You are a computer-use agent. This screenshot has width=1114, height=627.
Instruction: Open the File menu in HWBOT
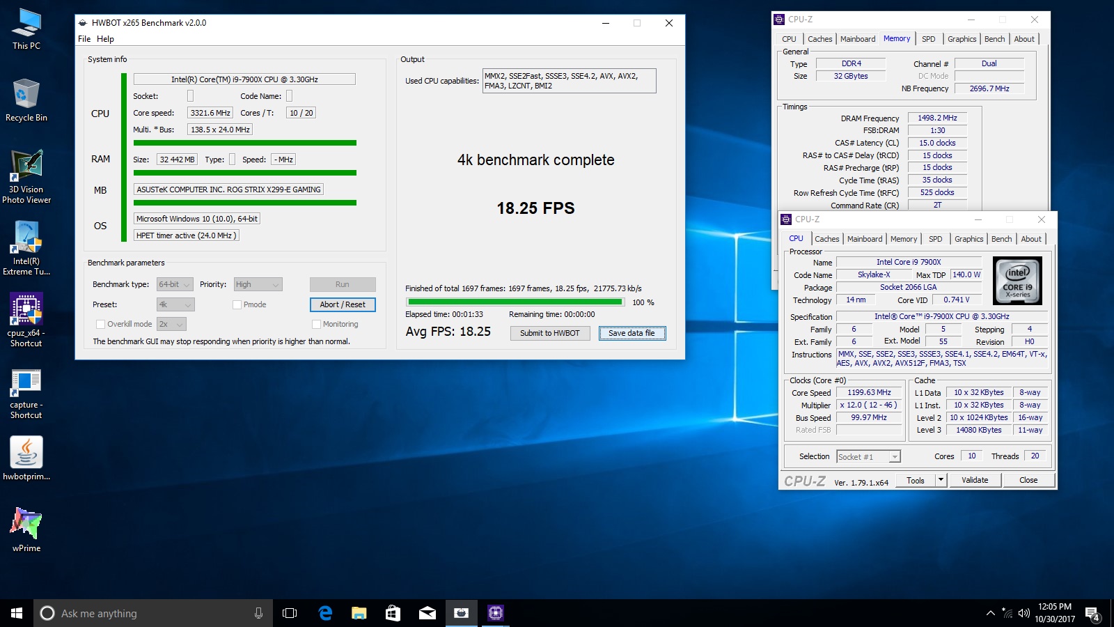point(84,39)
